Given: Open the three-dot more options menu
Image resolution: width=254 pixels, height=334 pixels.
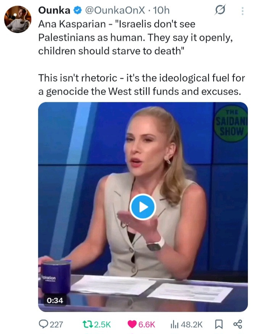Looking at the screenshot, I should click(242, 11).
